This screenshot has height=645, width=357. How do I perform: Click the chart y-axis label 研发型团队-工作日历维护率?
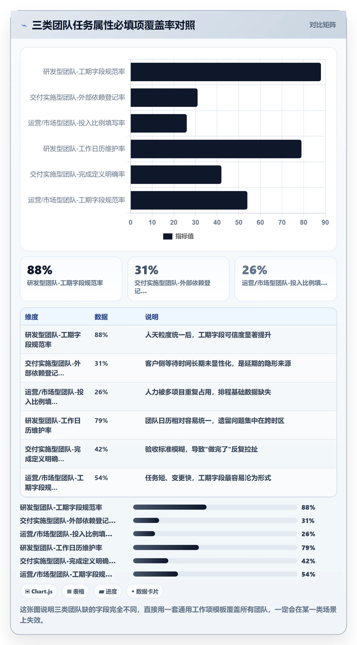(84, 149)
